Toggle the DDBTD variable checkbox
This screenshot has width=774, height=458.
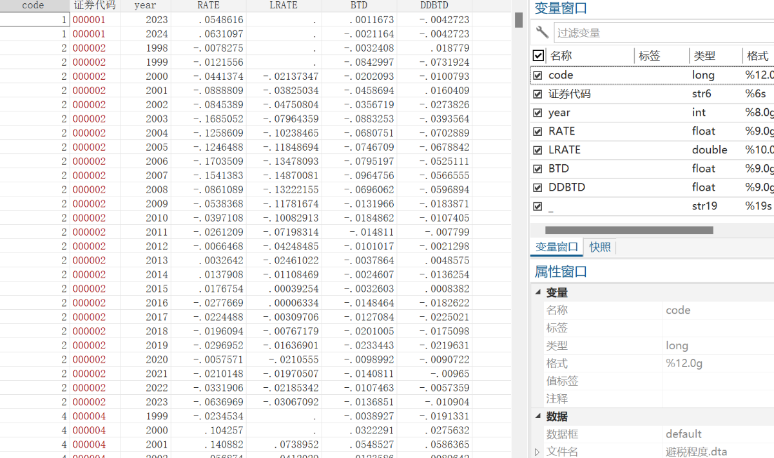(x=537, y=187)
